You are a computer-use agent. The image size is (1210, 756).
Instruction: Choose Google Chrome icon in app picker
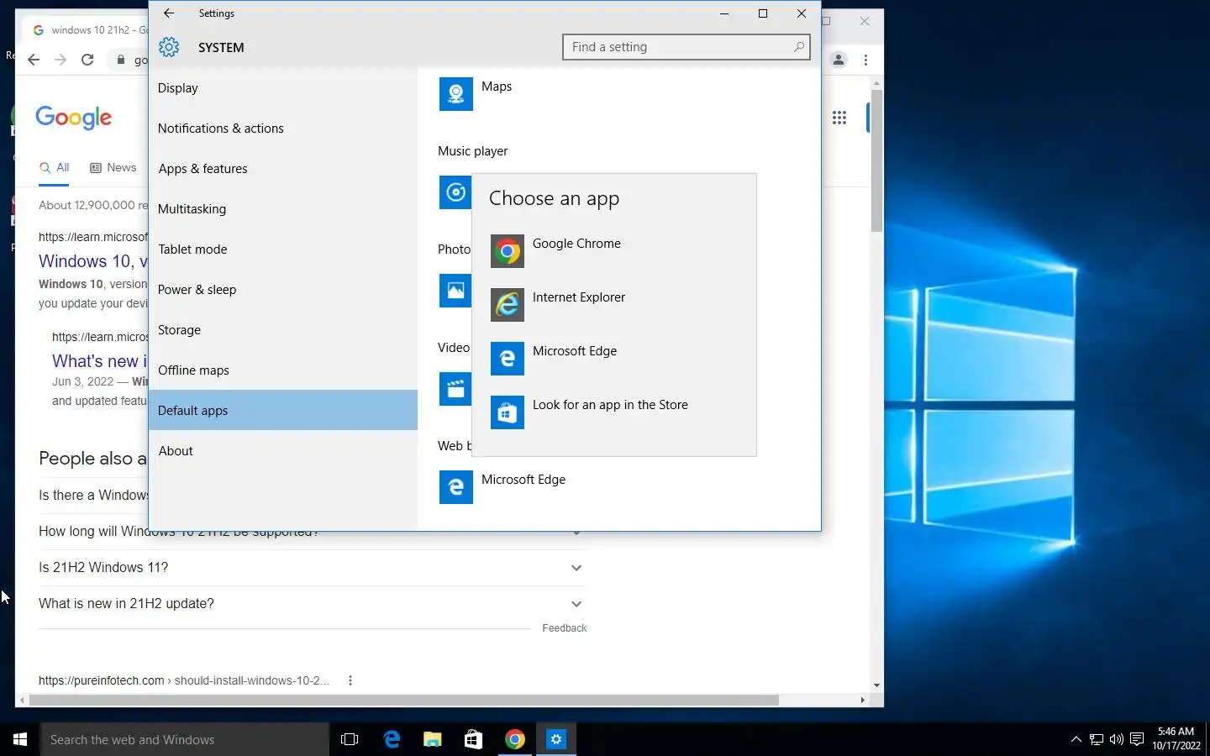508,251
